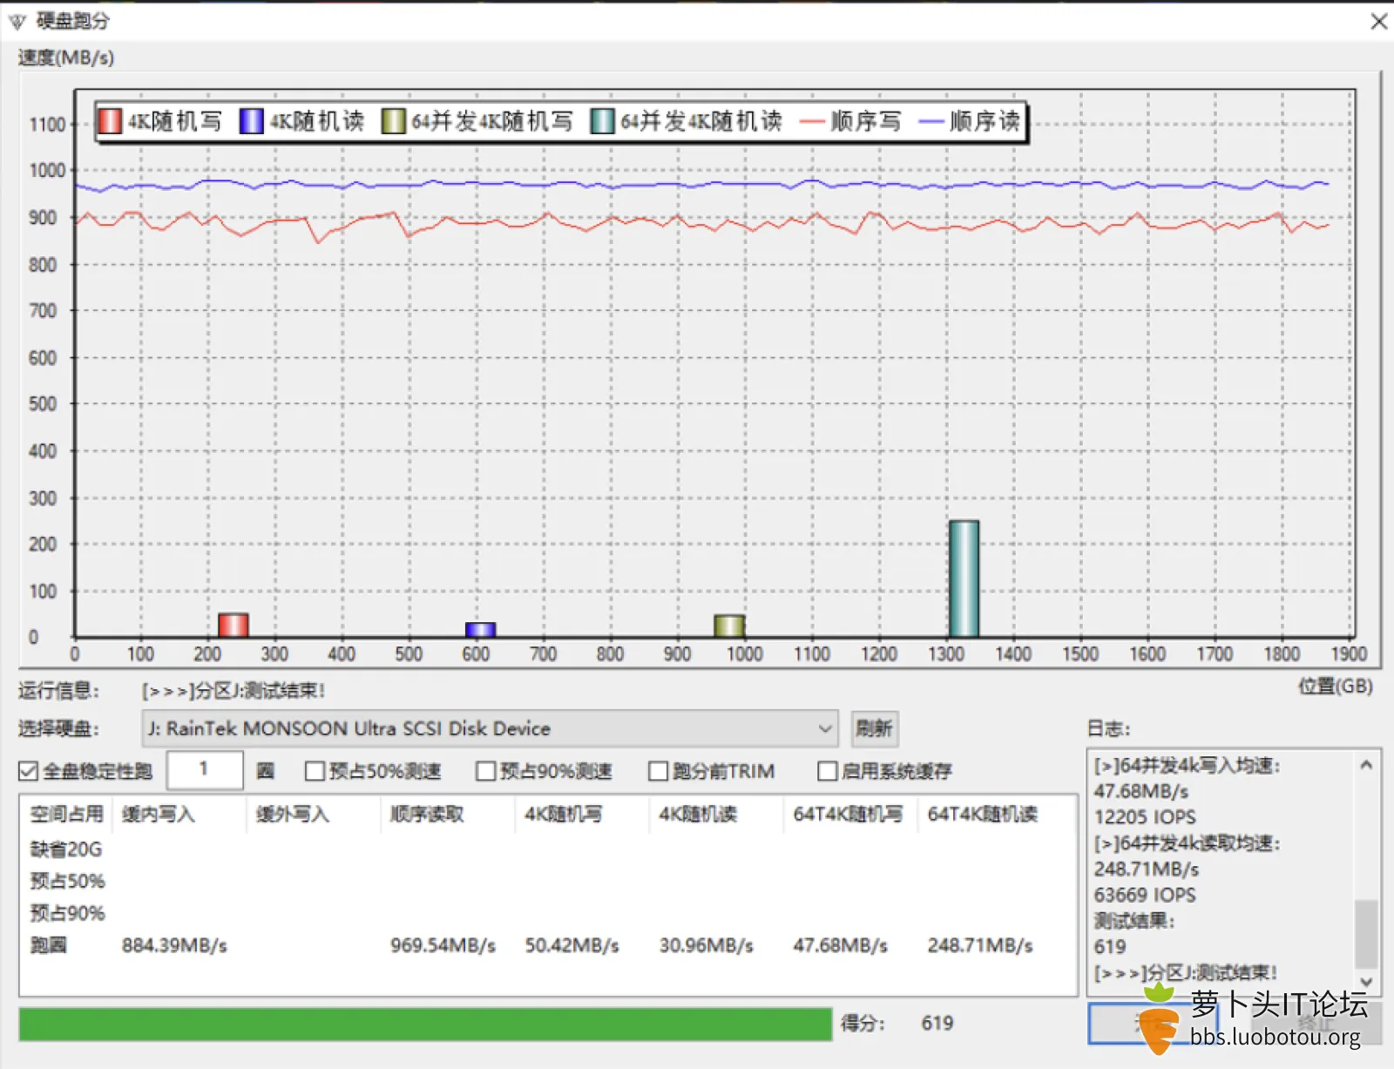
Task: Click the green progress bar
Action: (x=425, y=1024)
